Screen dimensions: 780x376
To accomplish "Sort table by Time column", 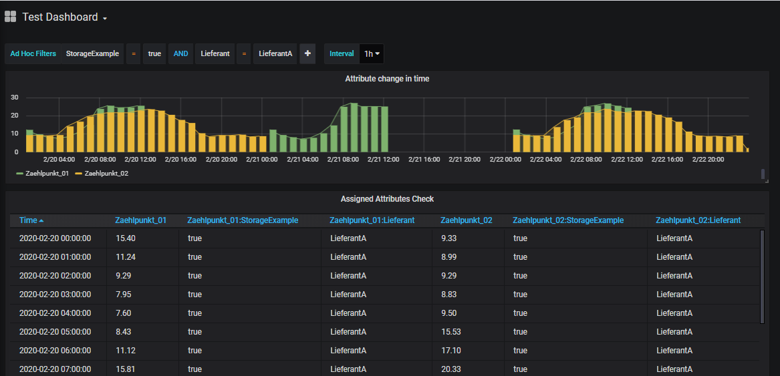I will click(x=29, y=220).
